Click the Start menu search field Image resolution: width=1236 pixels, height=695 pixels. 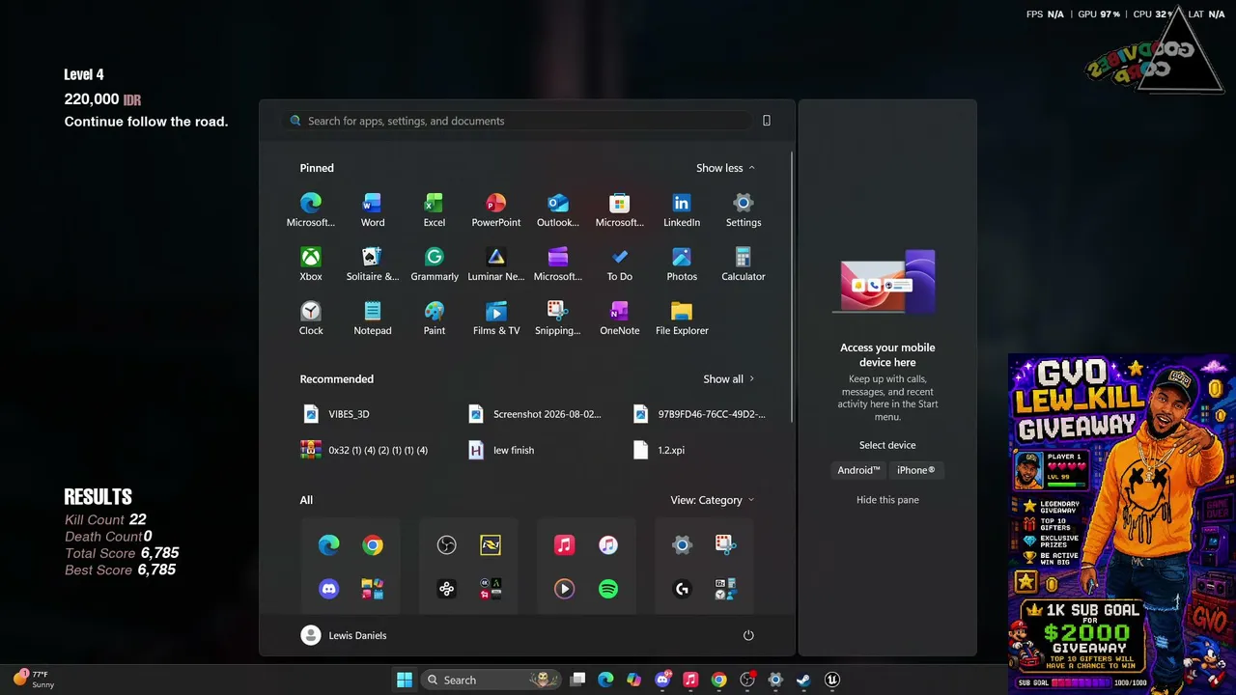[x=519, y=121]
